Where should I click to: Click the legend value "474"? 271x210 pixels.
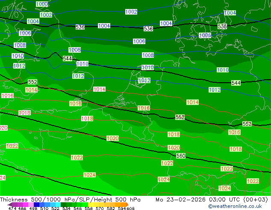click(12, 208)
